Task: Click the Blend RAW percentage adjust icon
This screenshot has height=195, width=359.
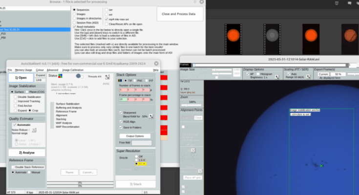Action: pyautogui.click(x=151, y=117)
